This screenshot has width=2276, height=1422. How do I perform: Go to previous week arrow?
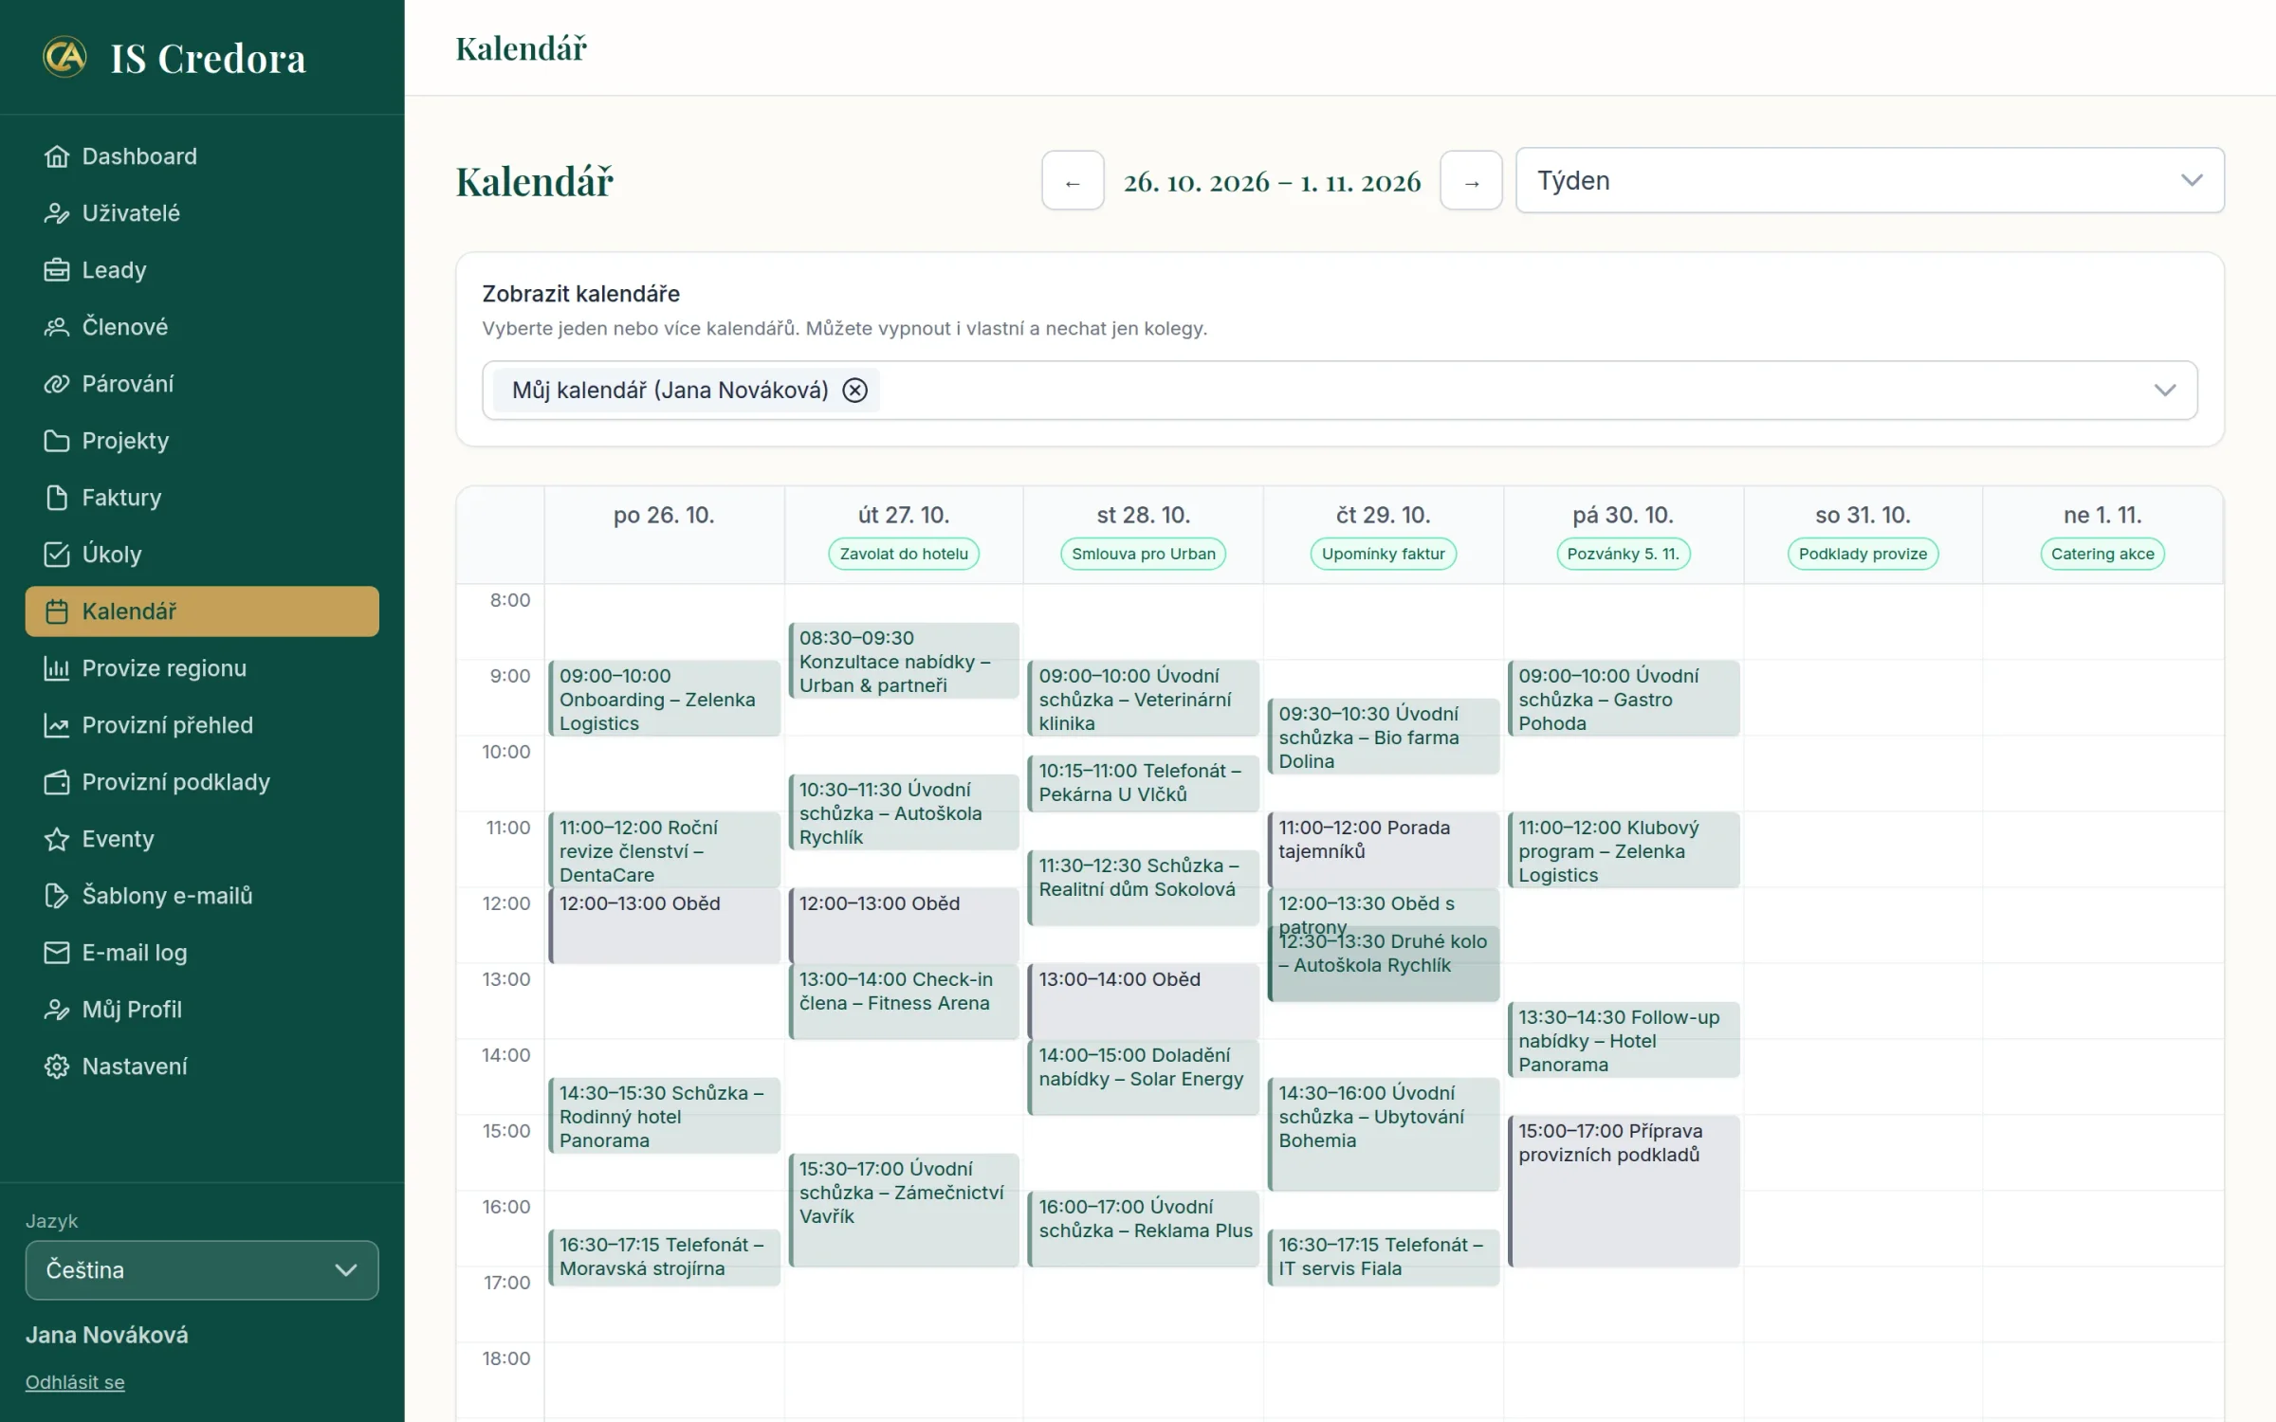click(1073, 180)
